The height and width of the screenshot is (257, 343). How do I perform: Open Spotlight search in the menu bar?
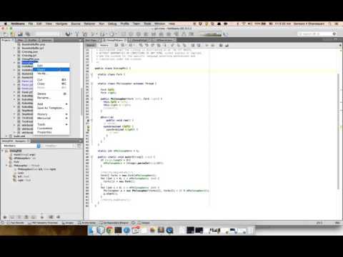click(330, 24)
